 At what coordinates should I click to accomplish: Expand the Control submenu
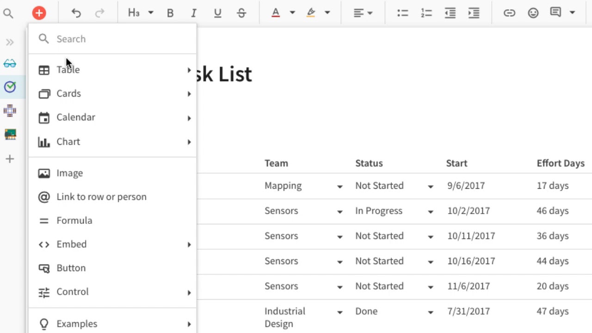click(x=112, y=292)
